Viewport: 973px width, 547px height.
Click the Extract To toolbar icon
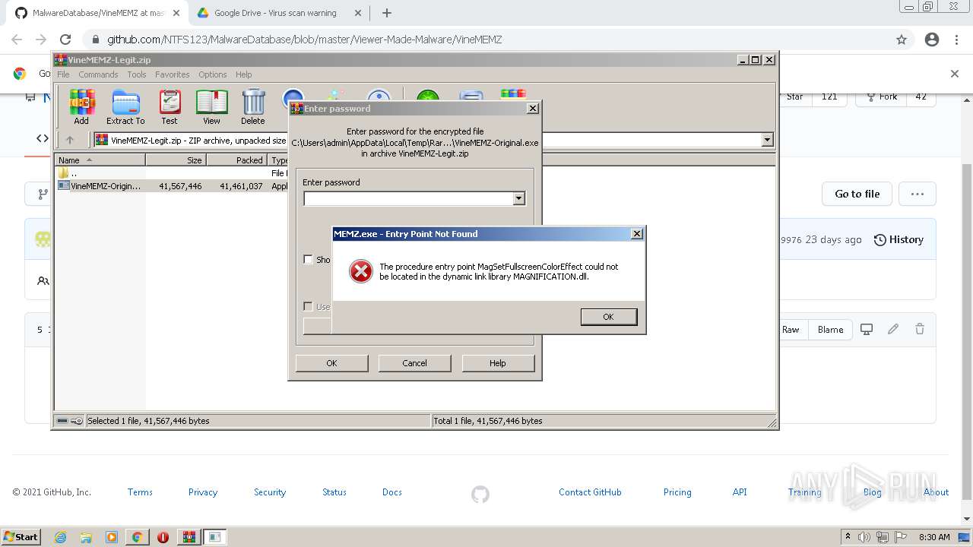click(x=125, y=106)
